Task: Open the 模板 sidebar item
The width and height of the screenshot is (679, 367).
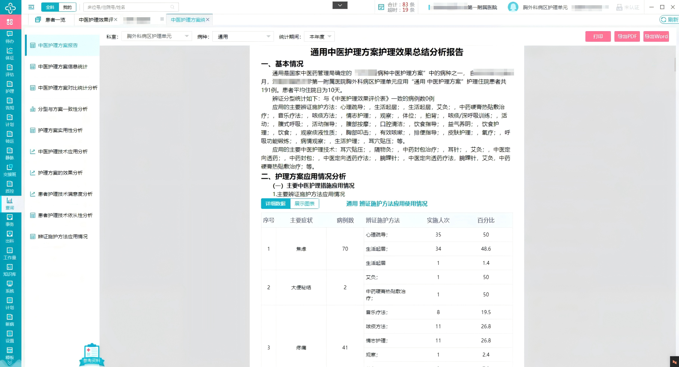Action: 10,353
